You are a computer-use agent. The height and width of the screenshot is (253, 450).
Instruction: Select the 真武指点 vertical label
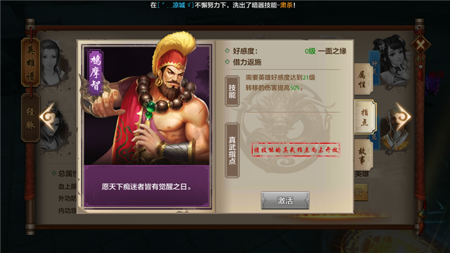pyautogui.click(x=232, y=151)
